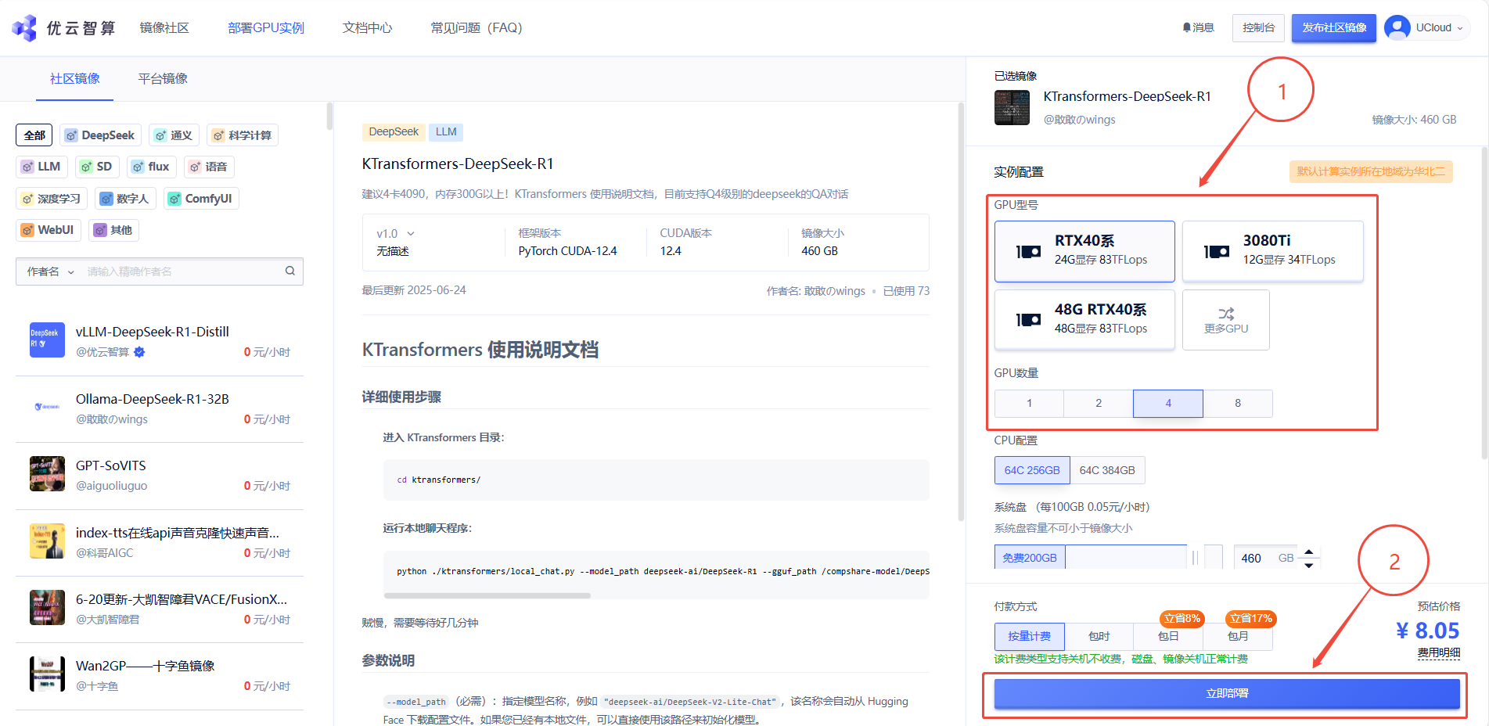
Task: Open 镜像社区 in top navigation
Action: (164, 28)
